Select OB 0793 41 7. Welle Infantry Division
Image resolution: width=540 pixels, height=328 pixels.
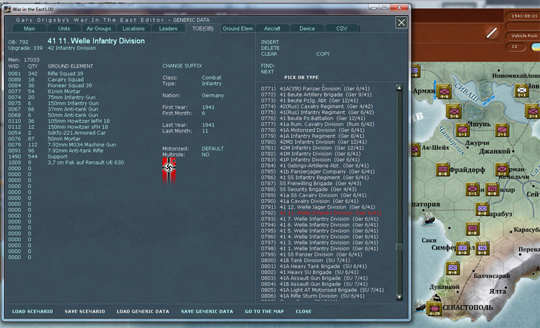(x=319, y=219)
